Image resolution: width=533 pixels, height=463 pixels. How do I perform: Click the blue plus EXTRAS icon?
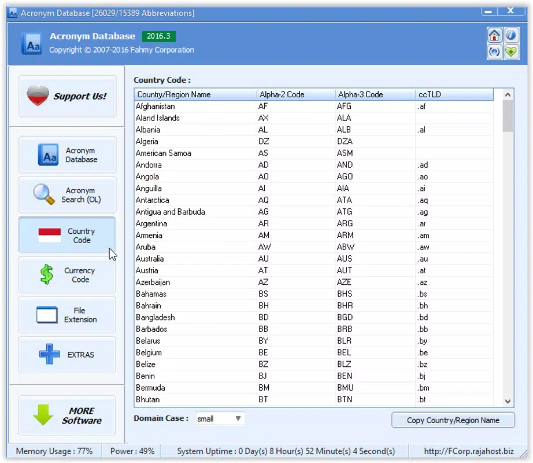tap(50, 354)
